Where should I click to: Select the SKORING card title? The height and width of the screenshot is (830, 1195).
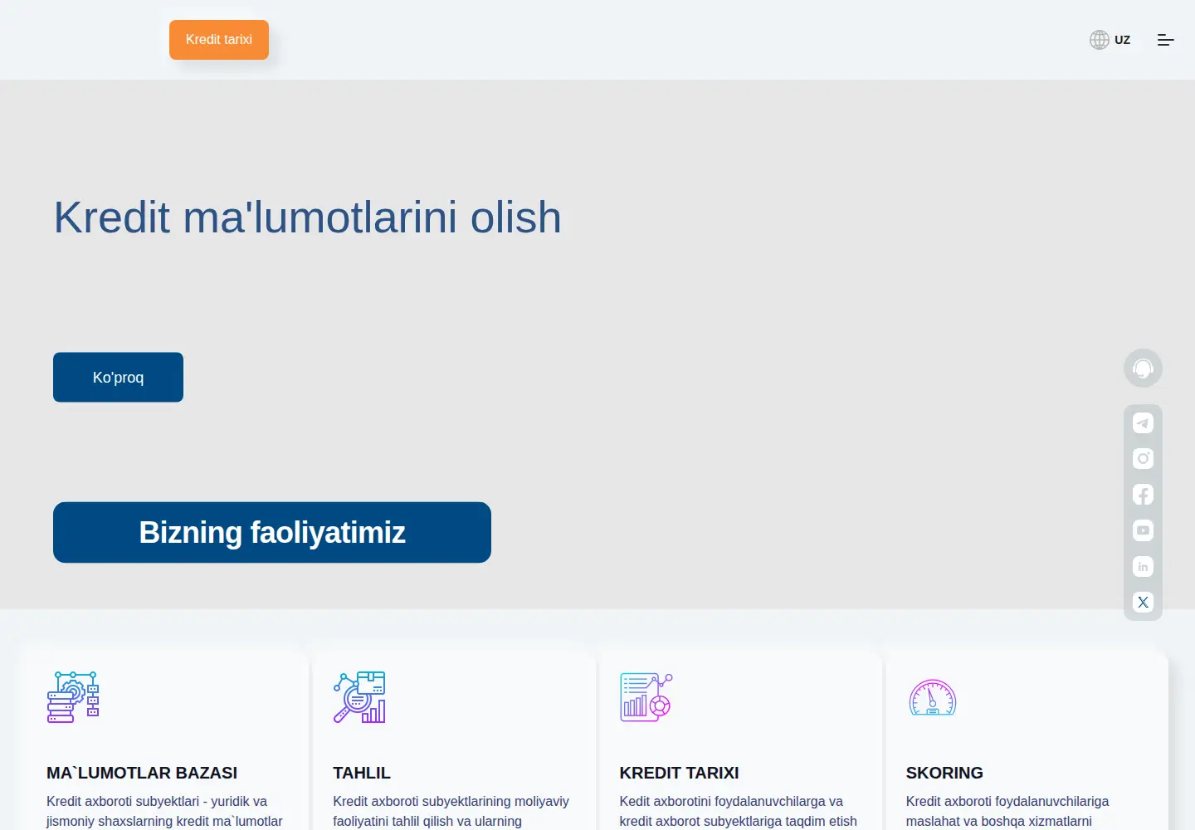tap(944, 773)
